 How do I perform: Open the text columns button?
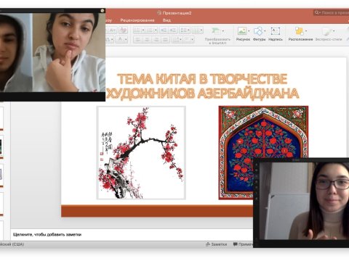coord(197,30)
